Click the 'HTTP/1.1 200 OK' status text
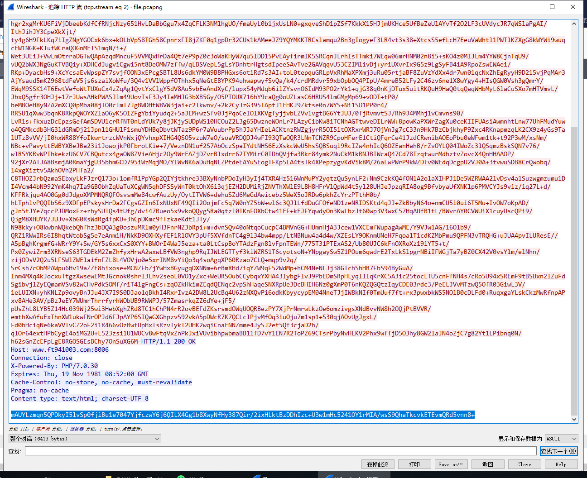This screenshot has width=587, height=478. pos(168,341)
